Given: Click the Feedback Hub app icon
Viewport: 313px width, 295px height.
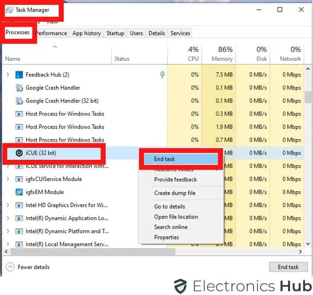Looking at the screenshot, I should click(19, 74).
